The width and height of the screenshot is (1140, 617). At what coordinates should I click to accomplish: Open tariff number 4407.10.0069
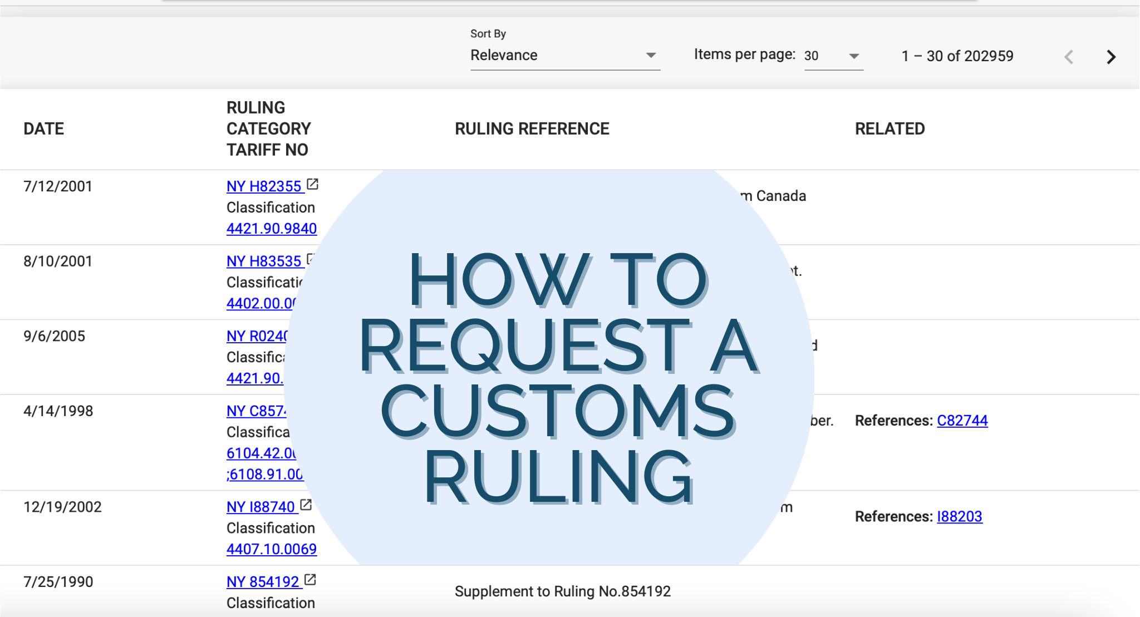click(271, 549)
